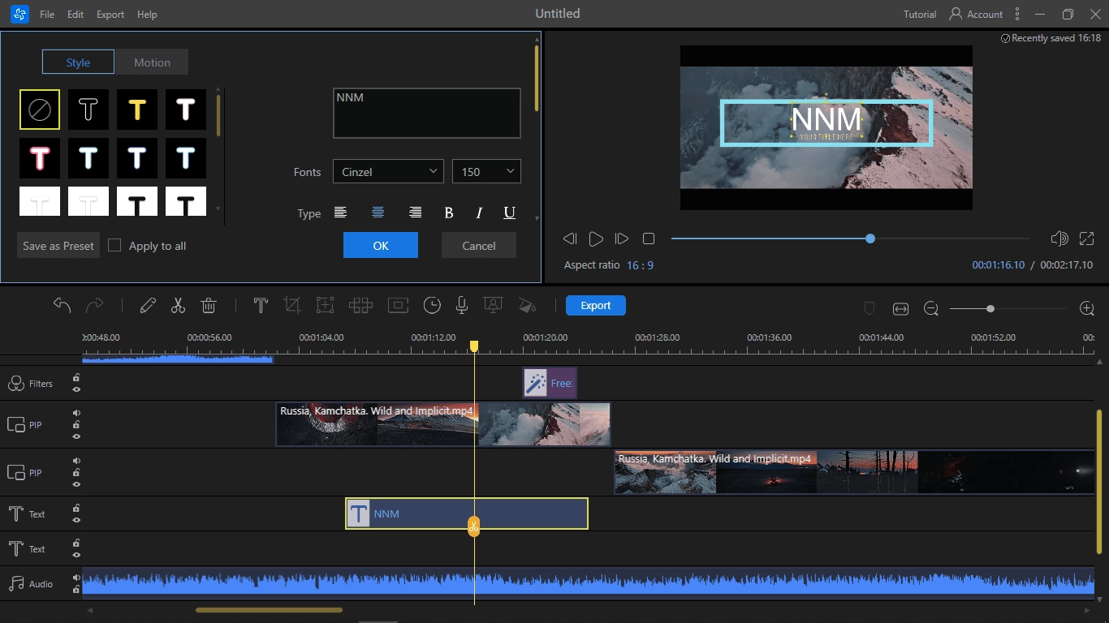Start voiceover with the microphone icon
This screenshot has width=1109, height=623.
coord(462,305)
